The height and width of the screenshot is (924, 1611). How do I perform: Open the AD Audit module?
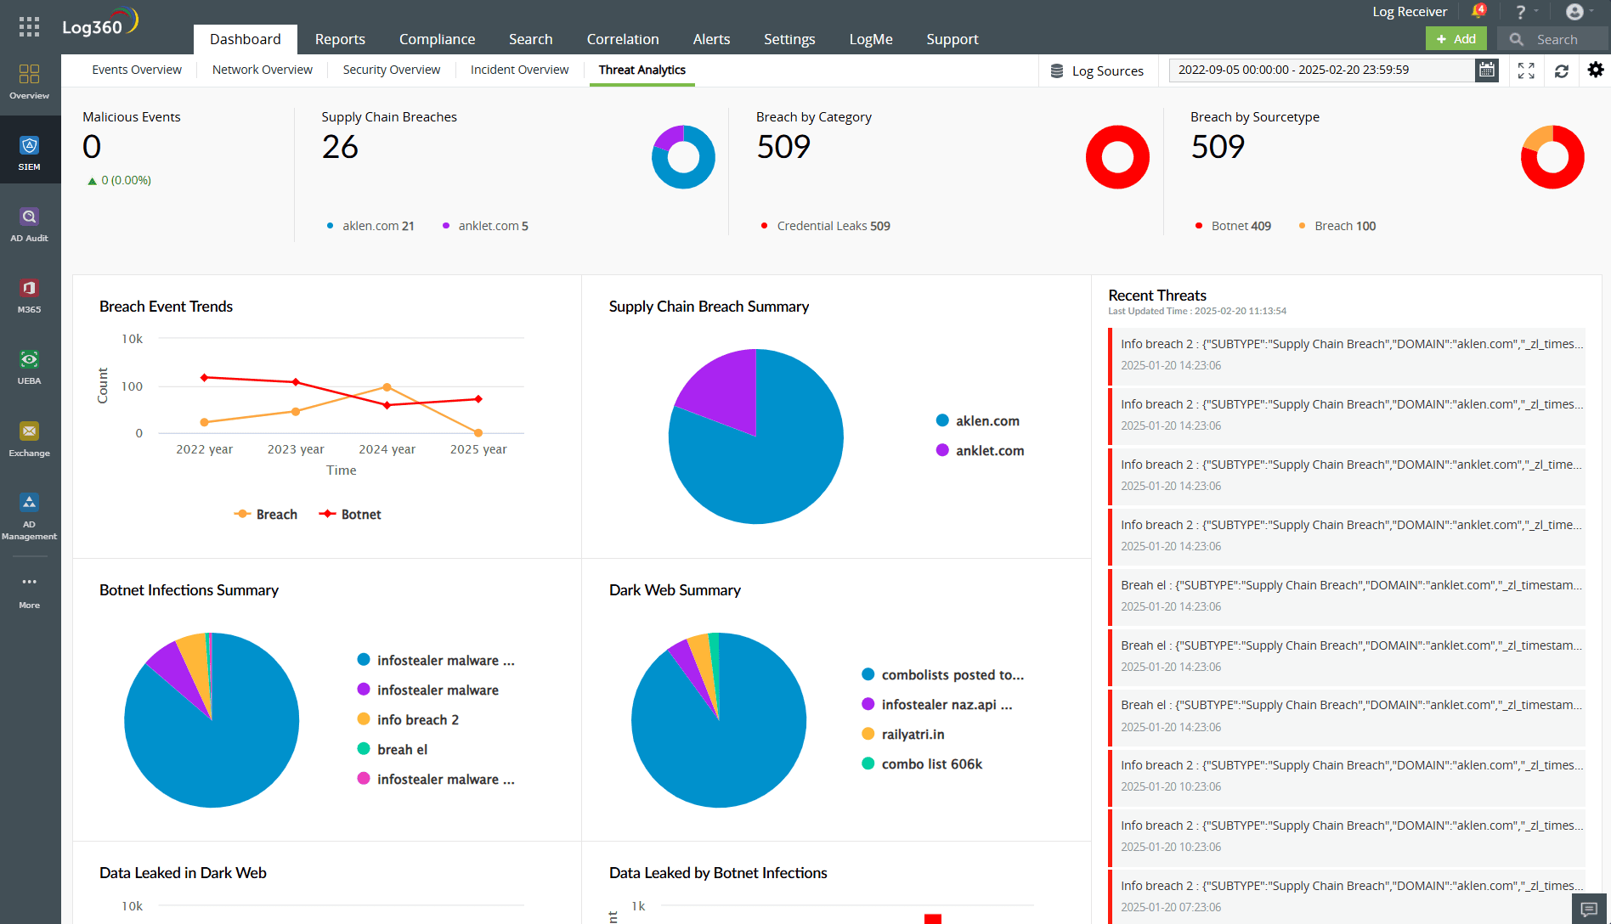pyautogui.click(x=30, y=222)
